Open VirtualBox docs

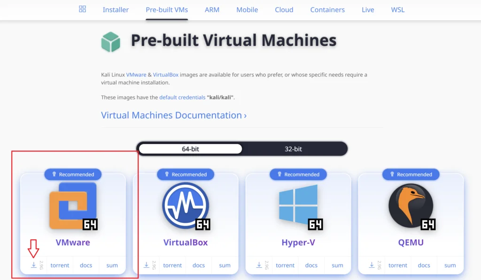click(x=199, y=265)
